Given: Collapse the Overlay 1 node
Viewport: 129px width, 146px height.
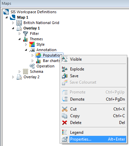Looking at the screenshot, I should [13, 28].
